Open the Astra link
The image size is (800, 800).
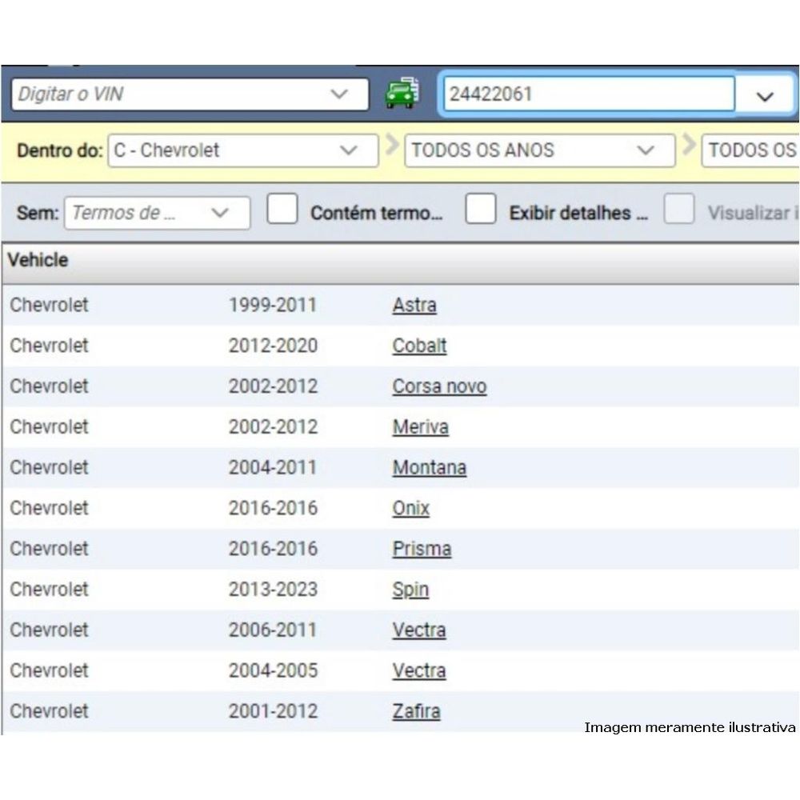pos(414,305)
